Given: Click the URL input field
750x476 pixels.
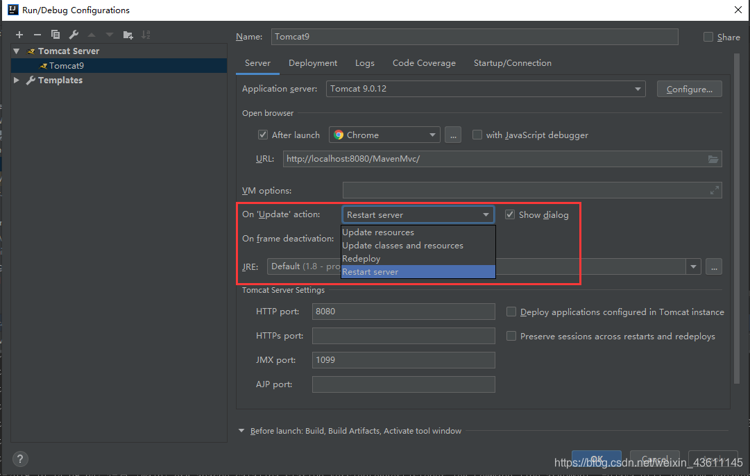Looking at the screenshot, I should point(502,159).
